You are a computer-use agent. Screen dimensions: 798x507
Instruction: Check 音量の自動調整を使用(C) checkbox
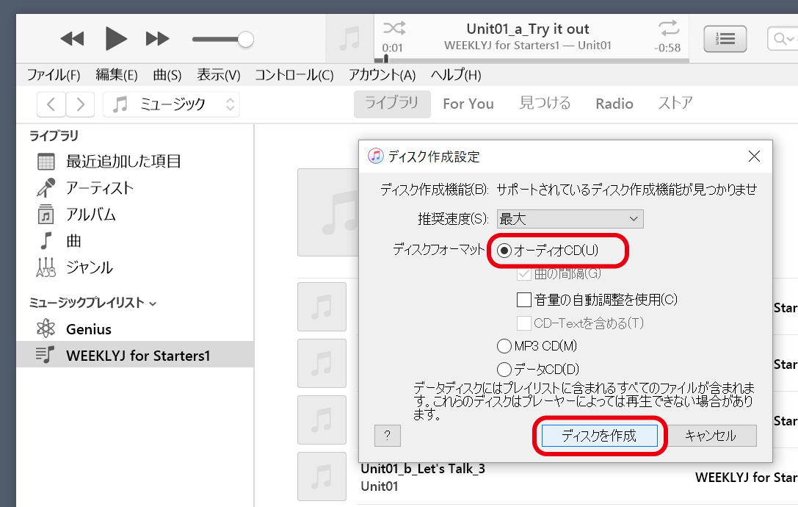point(523,300)
